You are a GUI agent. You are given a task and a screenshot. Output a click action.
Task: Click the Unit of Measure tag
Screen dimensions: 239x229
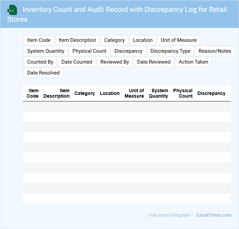(x=178, y=40)
